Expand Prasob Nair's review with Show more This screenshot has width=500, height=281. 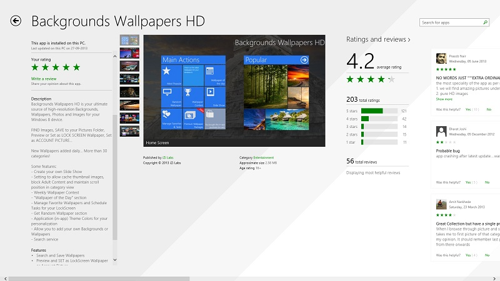tap(444, 99)
